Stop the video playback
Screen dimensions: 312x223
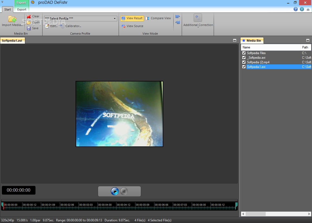tap(124, 191)
